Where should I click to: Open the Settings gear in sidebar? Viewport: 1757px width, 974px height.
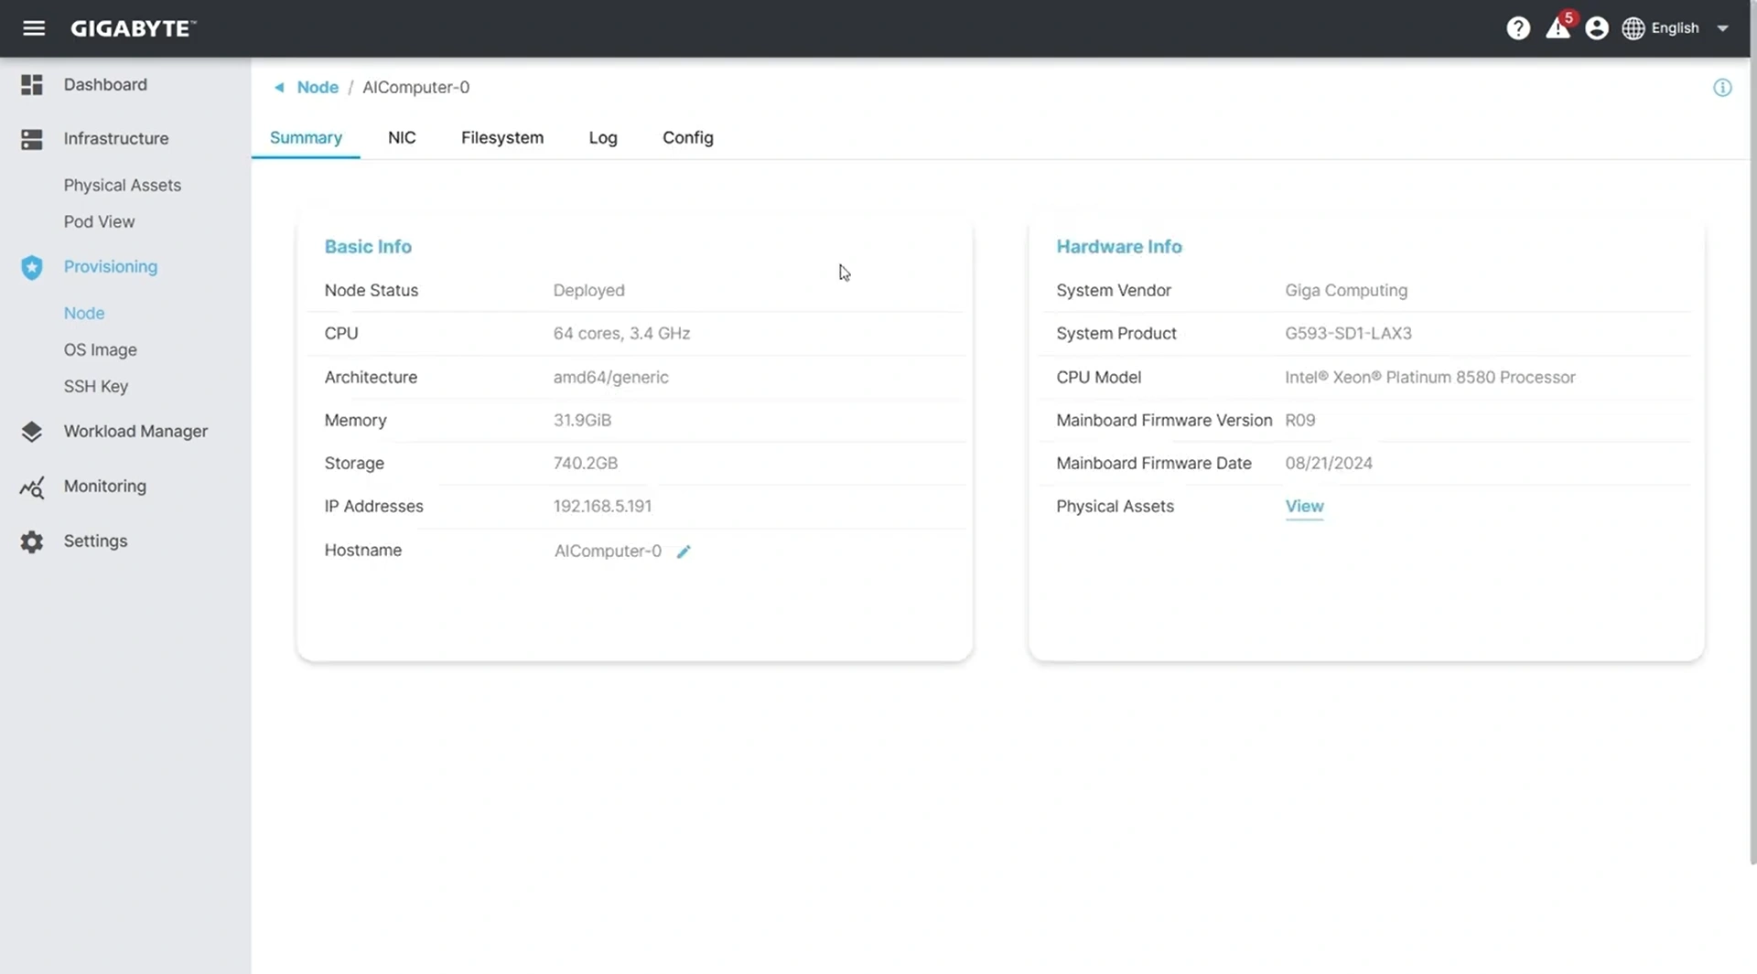click(x=32, y=541)
